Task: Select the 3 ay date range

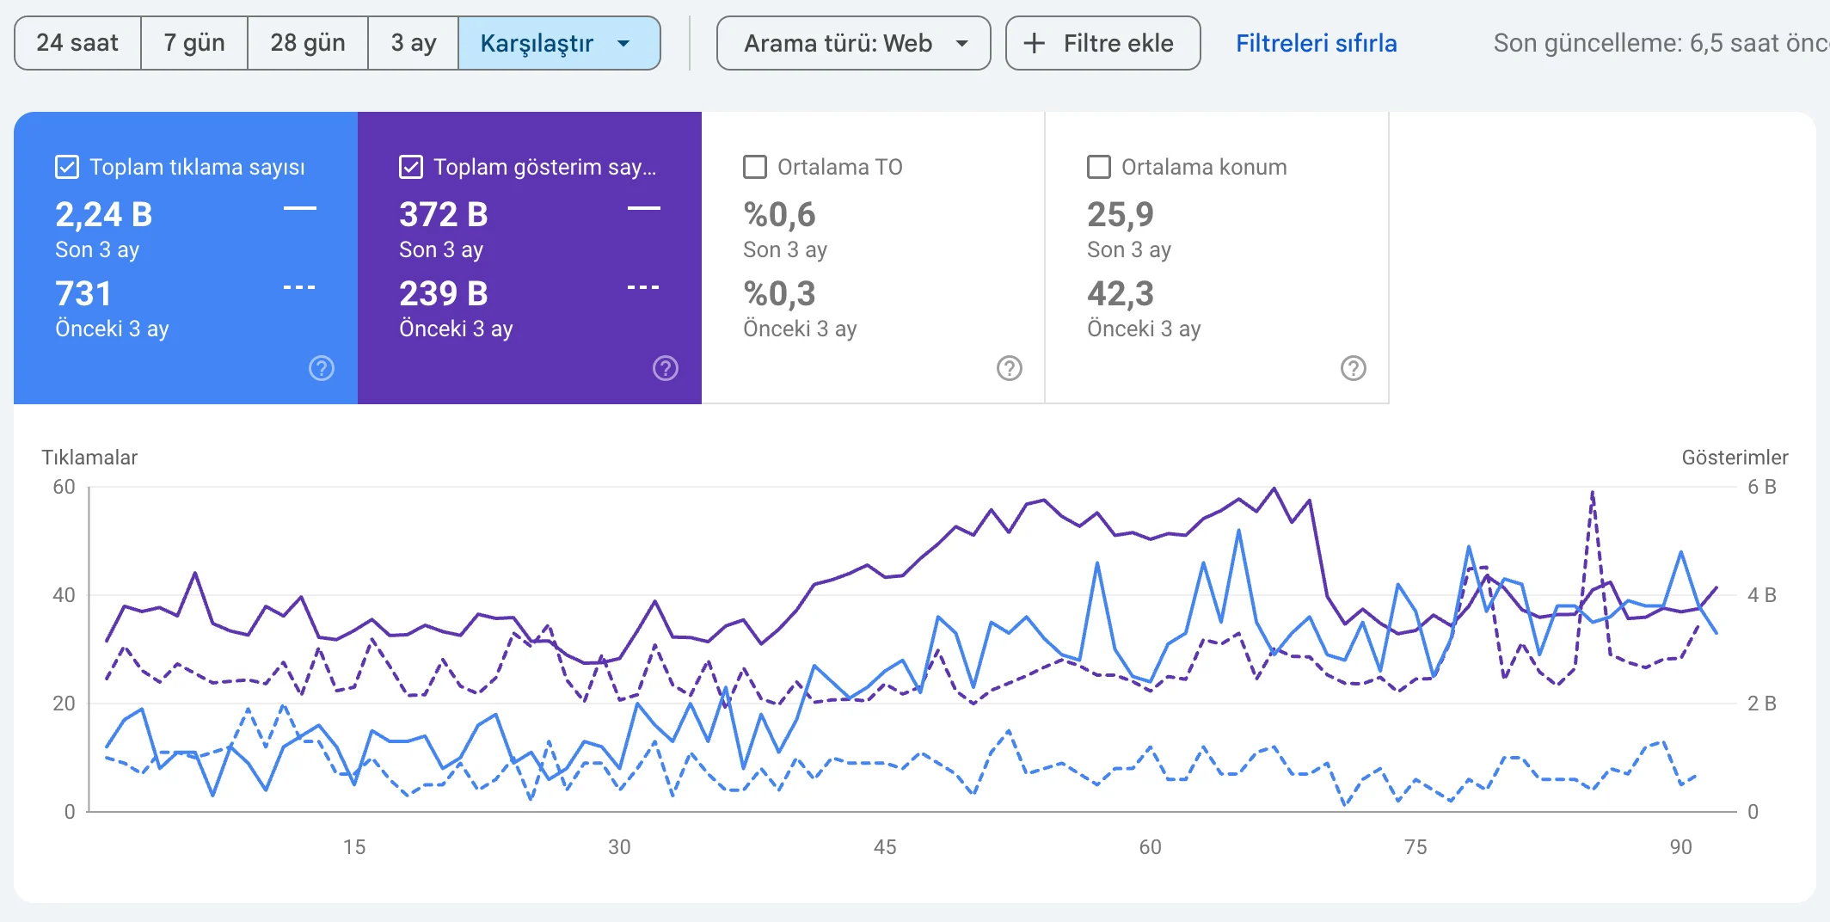Action: [x=414, y=43]
